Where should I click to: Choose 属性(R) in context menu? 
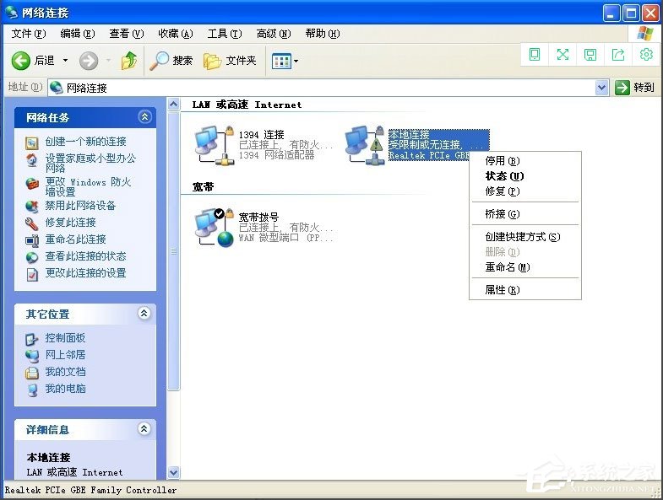[x=525, y=290]
